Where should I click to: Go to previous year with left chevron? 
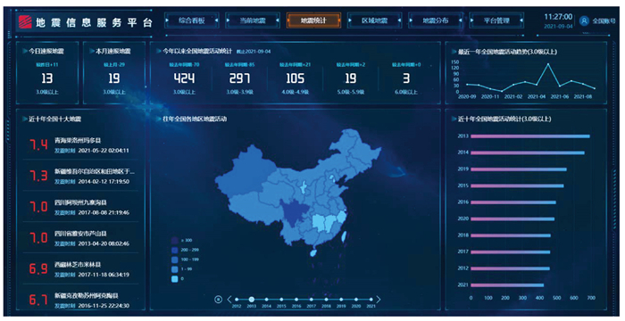pos(229,299)
